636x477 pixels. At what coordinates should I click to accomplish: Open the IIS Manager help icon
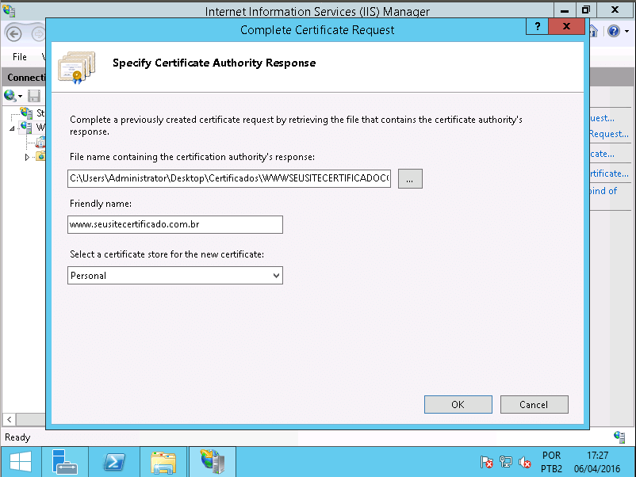pyautogui.click(x=614, y=31)
